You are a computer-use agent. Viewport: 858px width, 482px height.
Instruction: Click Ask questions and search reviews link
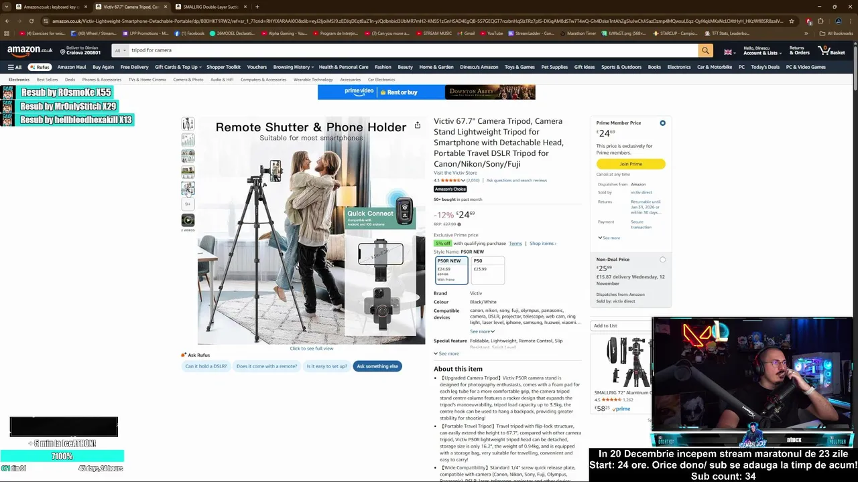pyautogui.click(x=517, y=180)
